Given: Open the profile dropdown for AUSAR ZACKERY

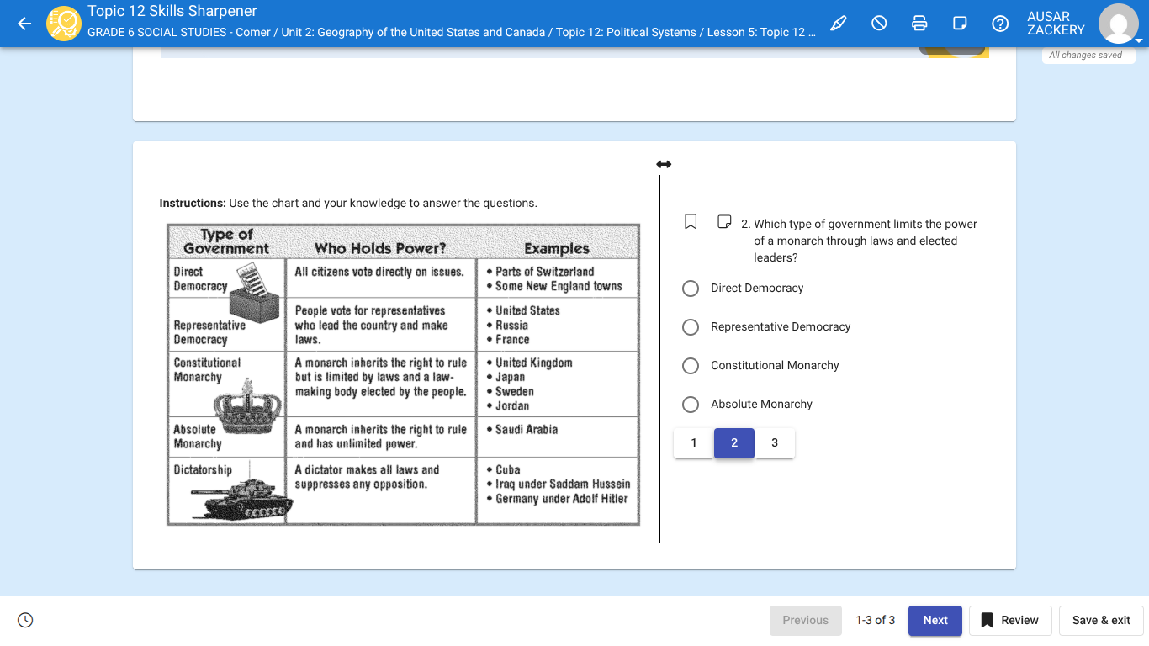Looking at the screenshot, I should point(1118,24).
